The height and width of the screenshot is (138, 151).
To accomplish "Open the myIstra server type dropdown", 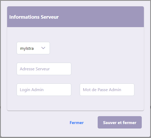I will [x=33, y=48].
